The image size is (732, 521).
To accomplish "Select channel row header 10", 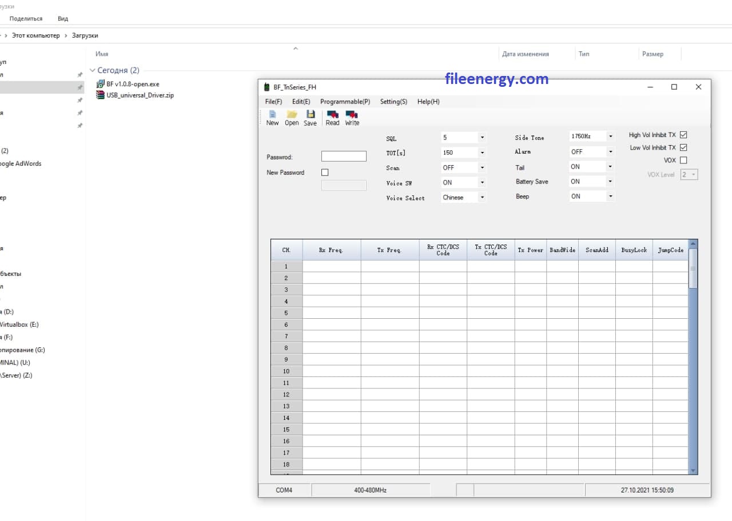I will [287, 371].
